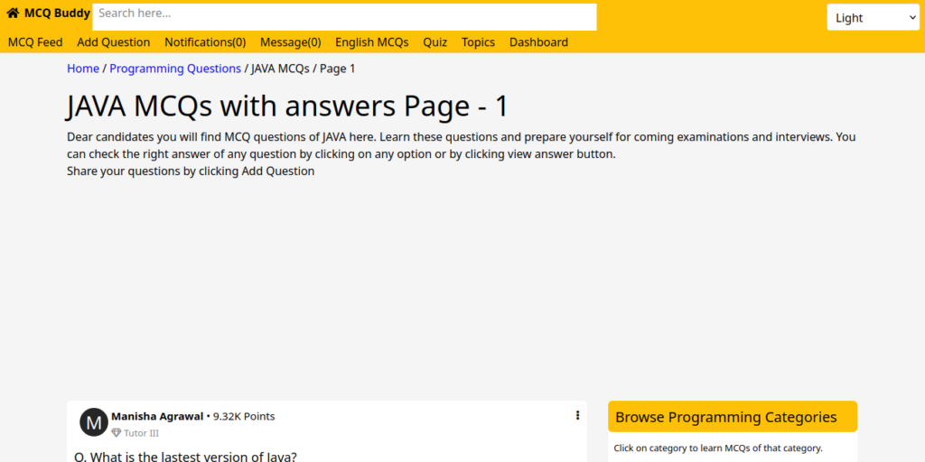The width and height of the screenshot is (925, 462).
Task: Open Notifications(0) in the navigation bar
Action: (205, 42)
